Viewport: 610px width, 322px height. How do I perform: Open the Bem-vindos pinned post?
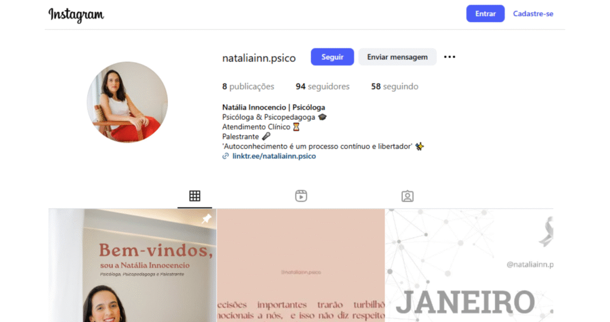[132, 265]
